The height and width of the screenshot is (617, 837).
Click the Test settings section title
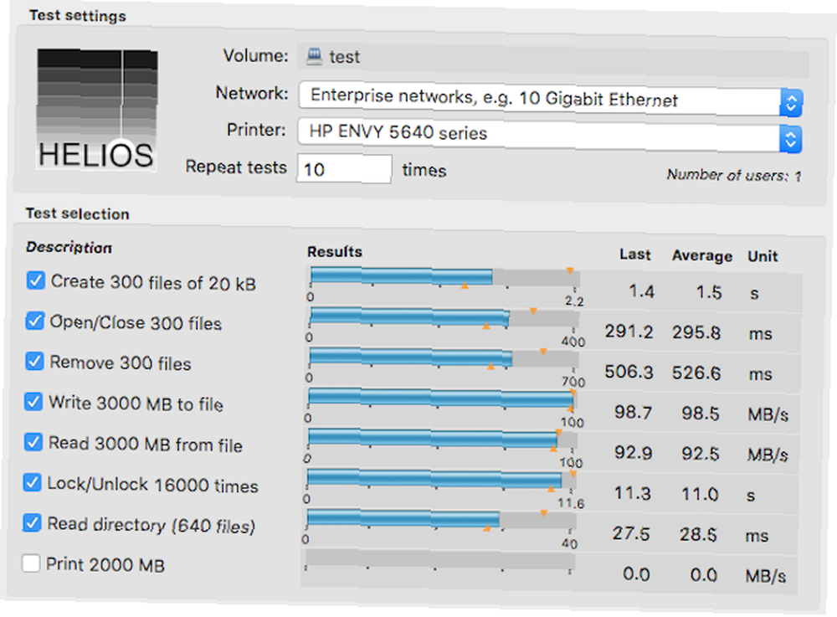(77, 15)
